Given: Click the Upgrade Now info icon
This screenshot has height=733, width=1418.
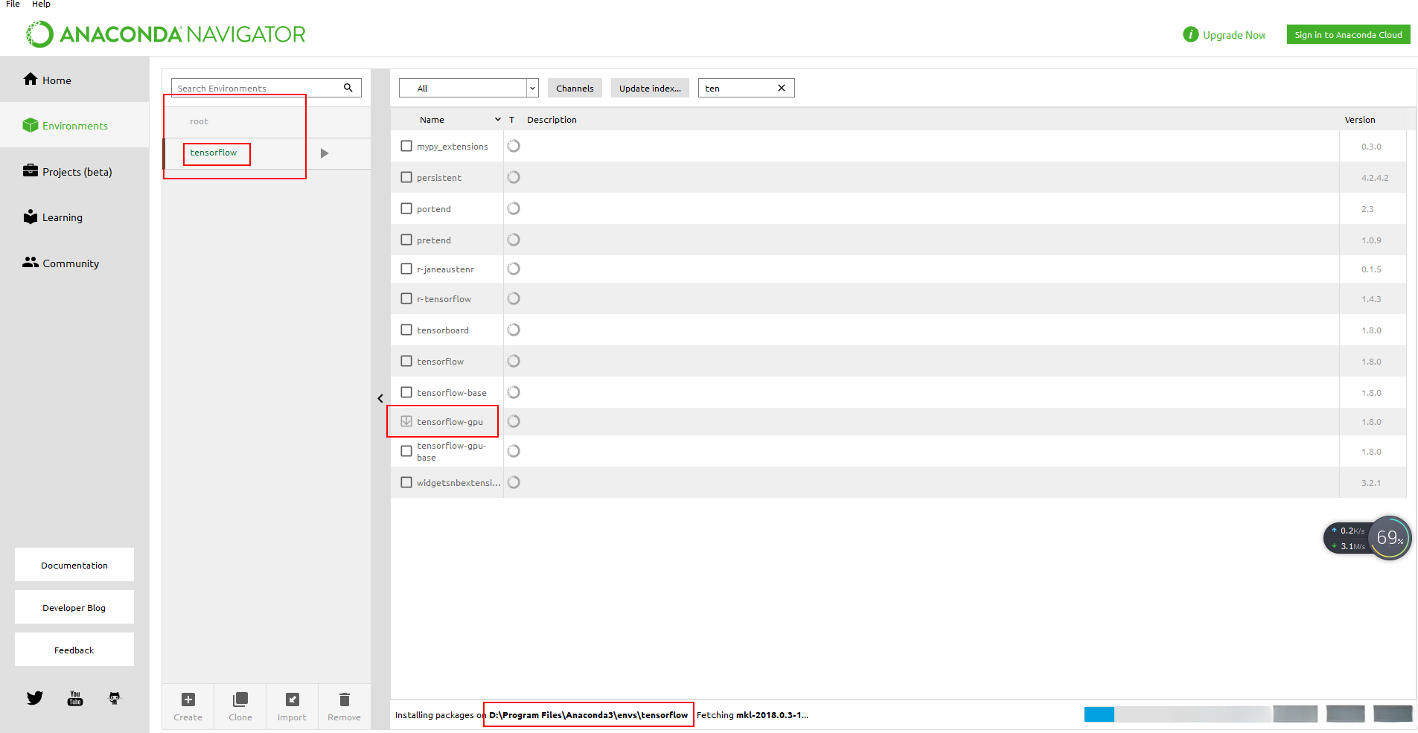Looking at the screenshot, I should point(1191,35).
